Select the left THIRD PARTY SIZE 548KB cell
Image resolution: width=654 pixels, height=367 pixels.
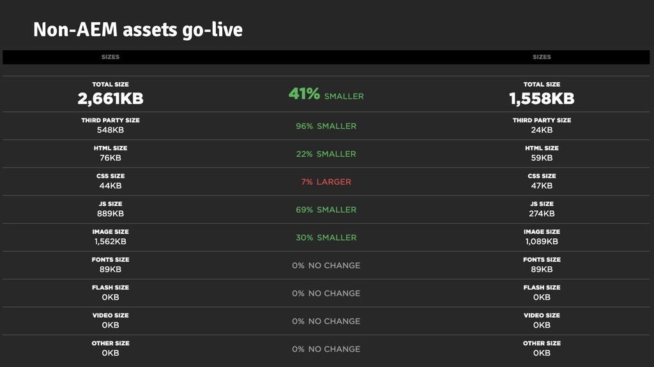point(110,126)
